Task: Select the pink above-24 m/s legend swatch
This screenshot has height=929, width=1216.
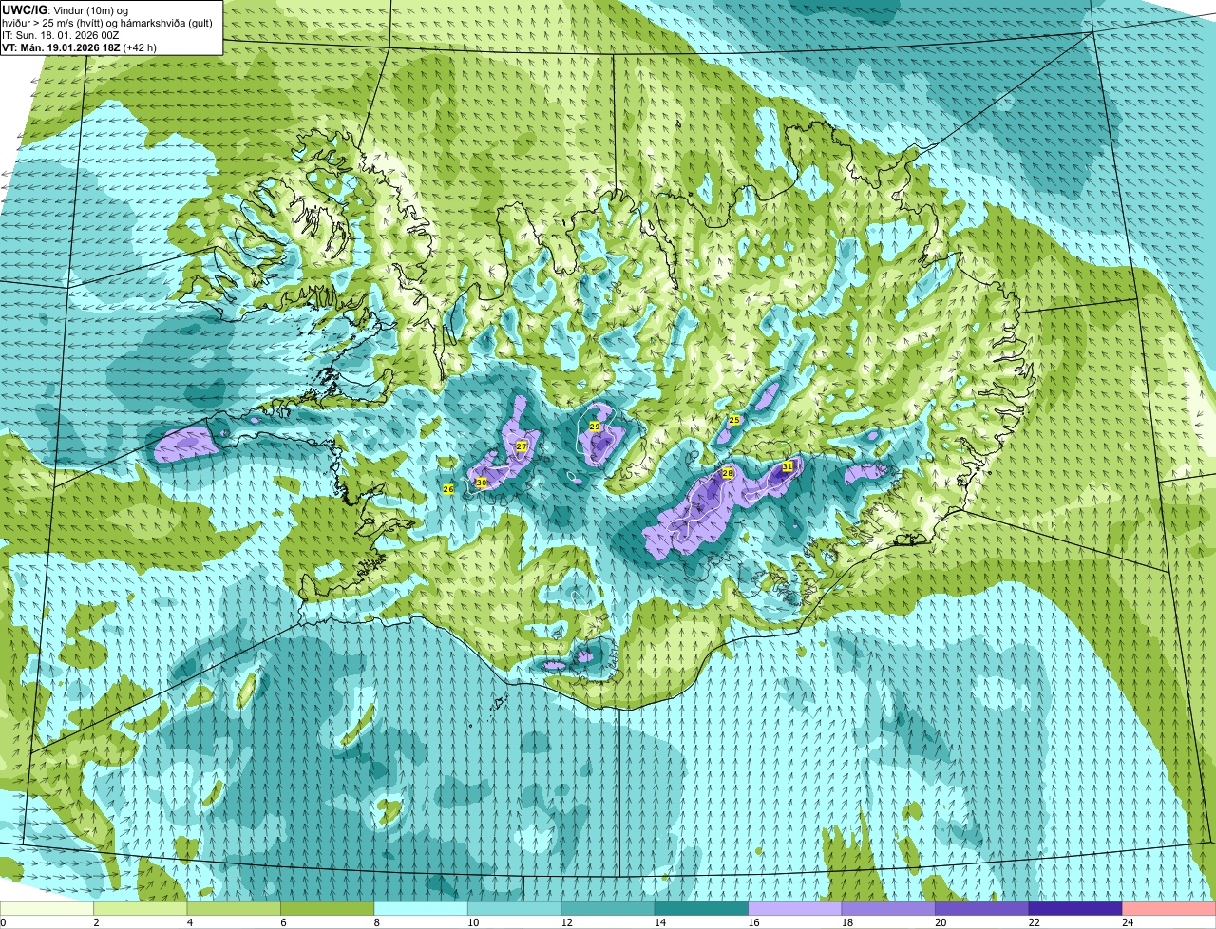Action: 1168,908
